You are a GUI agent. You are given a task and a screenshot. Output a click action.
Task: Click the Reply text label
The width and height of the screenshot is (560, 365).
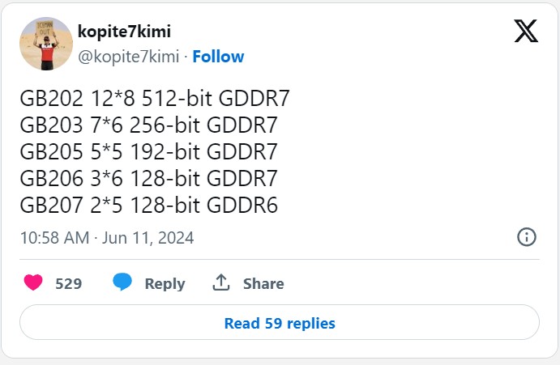pyautogui.click(x=165, y=284)
